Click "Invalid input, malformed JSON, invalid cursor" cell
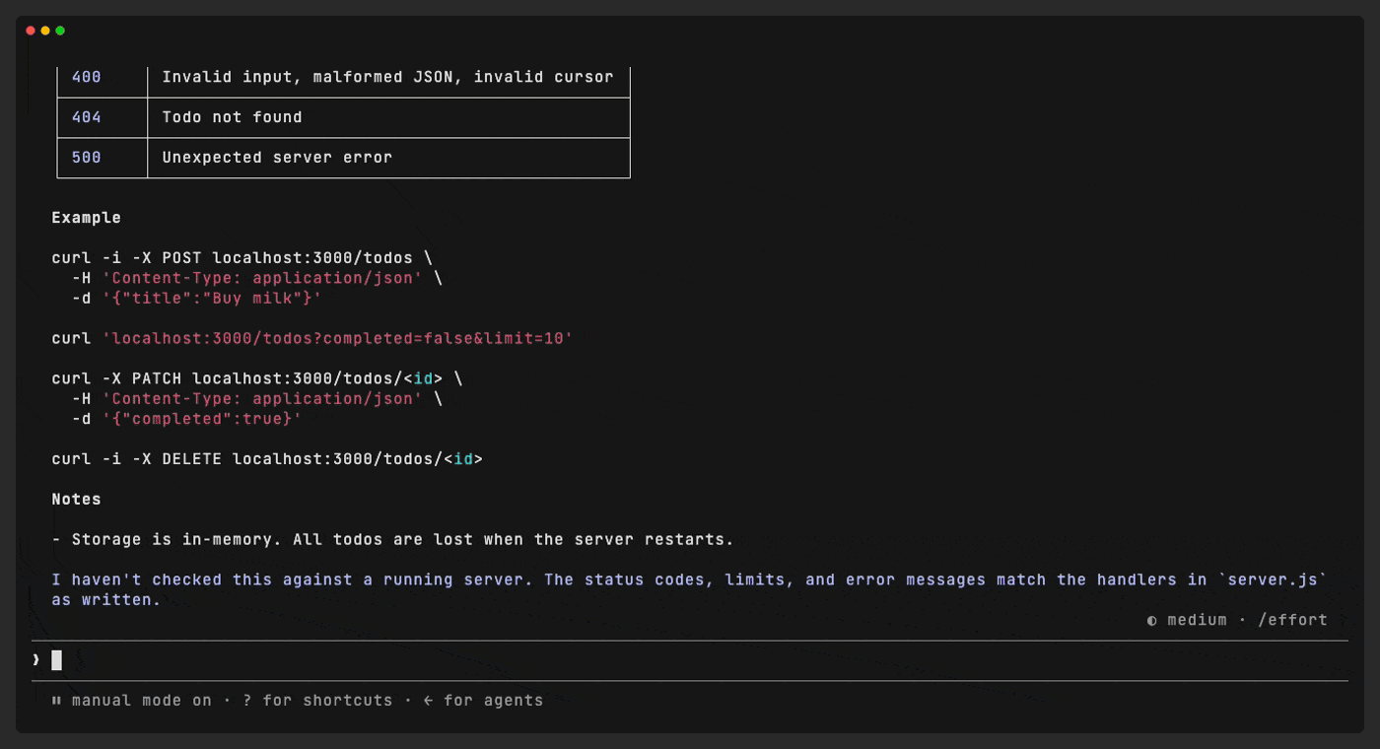This screenshot has height=749, width=1380. tap(388, 77)
